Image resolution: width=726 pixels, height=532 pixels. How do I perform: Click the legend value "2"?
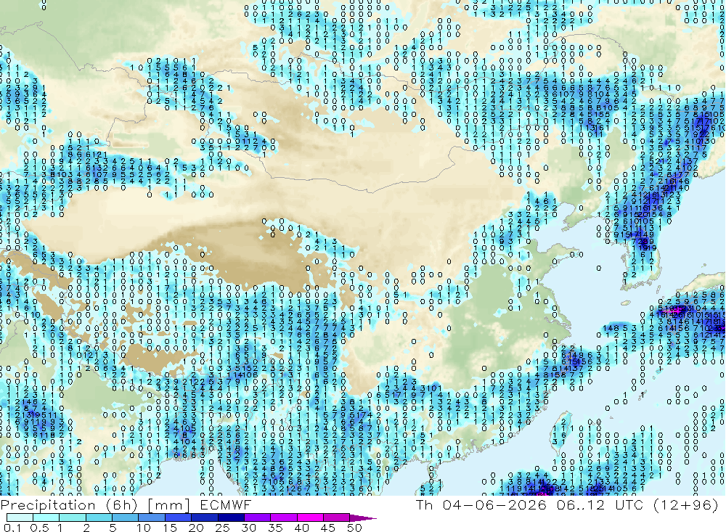86,528
